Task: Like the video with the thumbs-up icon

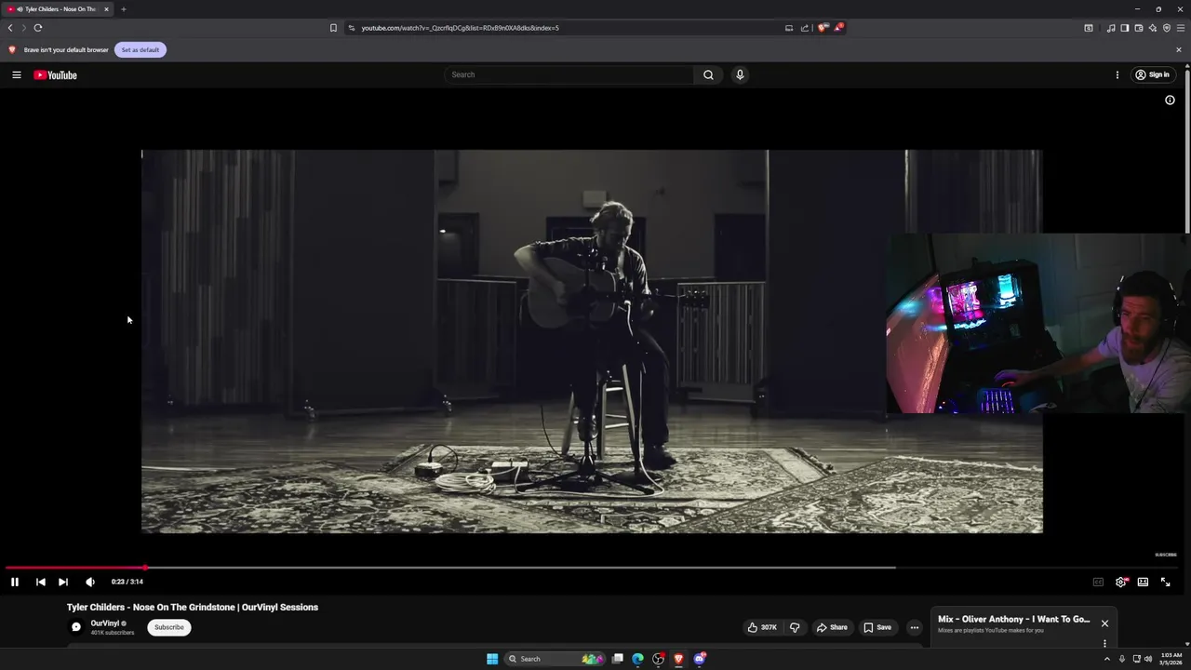Action: tap(762, 627)
